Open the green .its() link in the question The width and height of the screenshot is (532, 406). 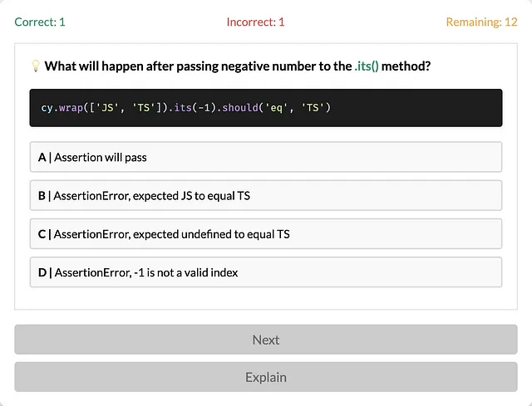367,66
